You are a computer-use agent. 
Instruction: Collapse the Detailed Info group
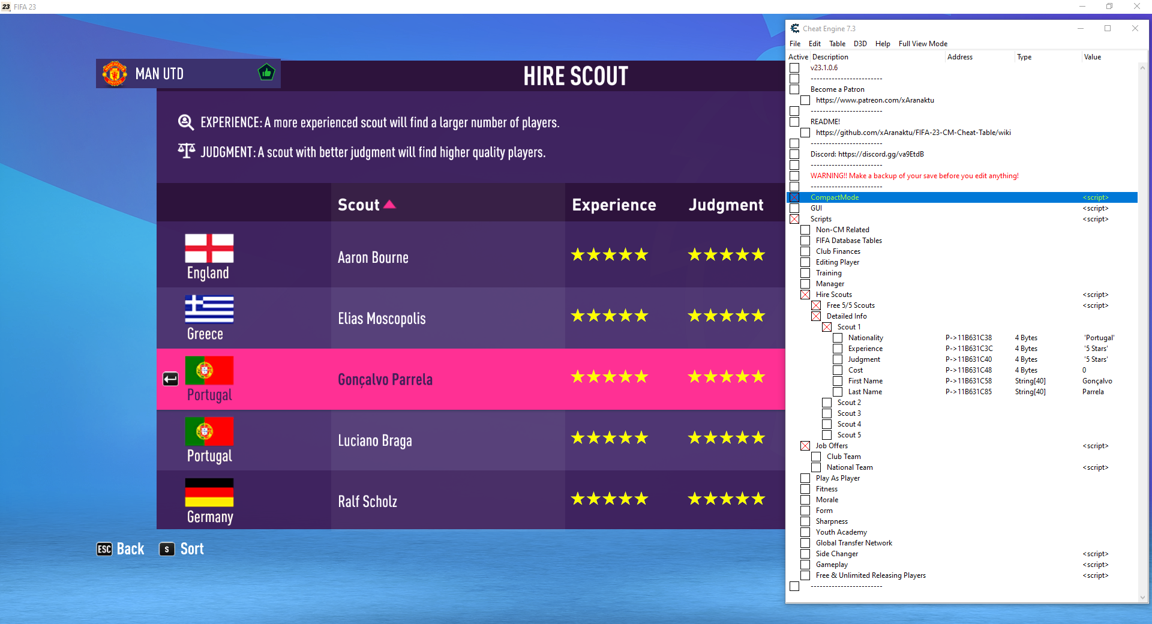816,316
